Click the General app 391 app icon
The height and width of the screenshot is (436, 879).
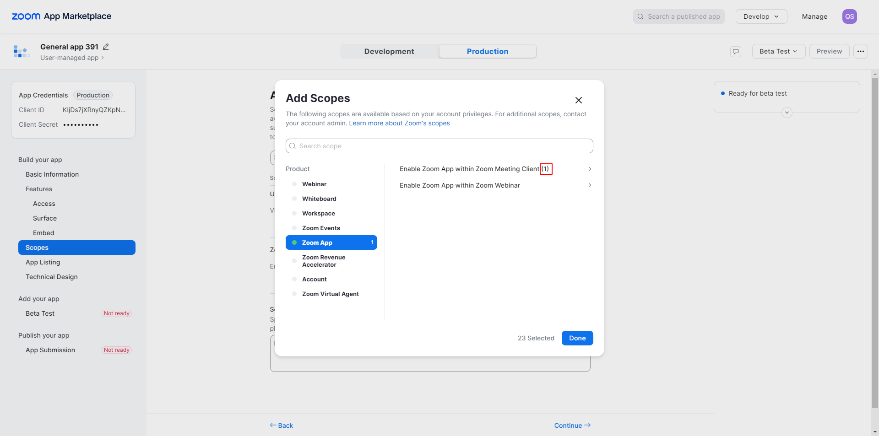coord(21,51)
